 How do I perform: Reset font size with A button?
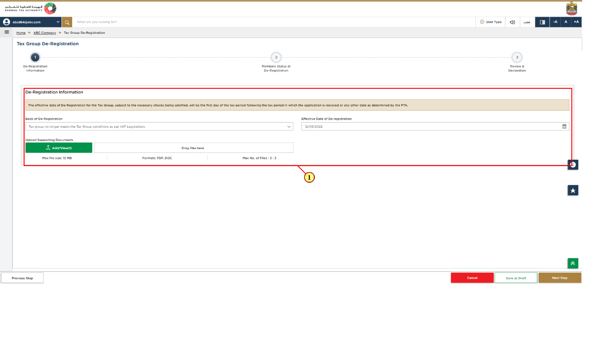pos(566,22)
